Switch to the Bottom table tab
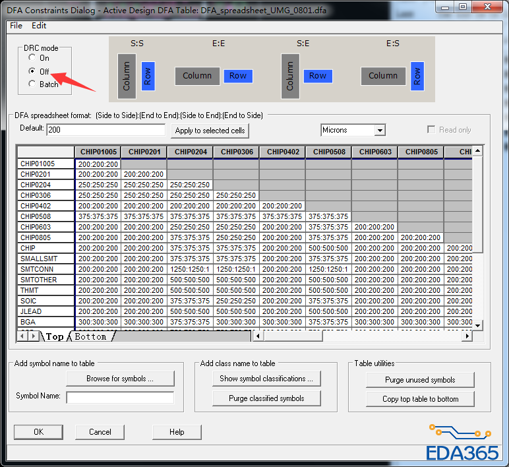509x467 pixels. tap(91, 336)
